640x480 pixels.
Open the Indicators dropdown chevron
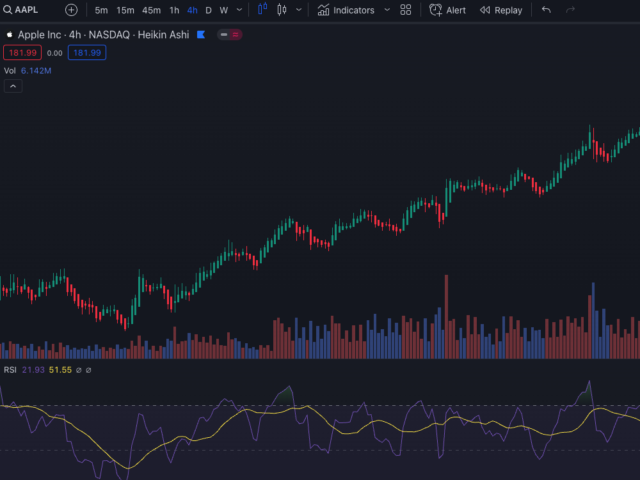pyautogui.click(x=387, y=10)
